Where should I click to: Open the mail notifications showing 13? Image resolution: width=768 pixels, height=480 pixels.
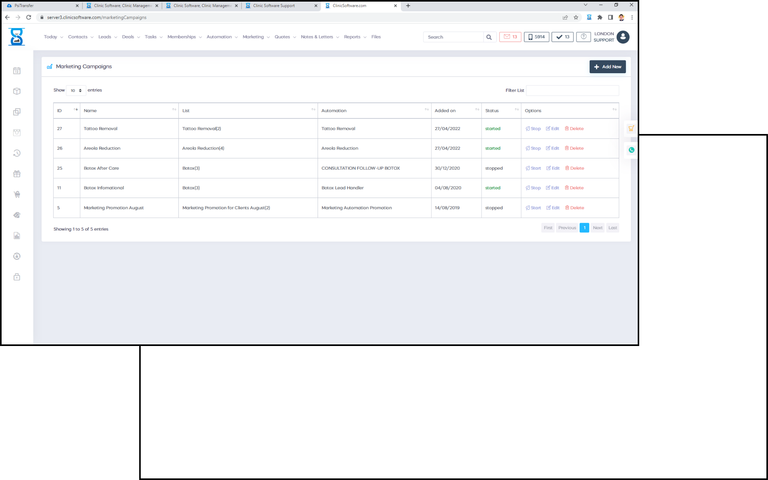point(510,37)
